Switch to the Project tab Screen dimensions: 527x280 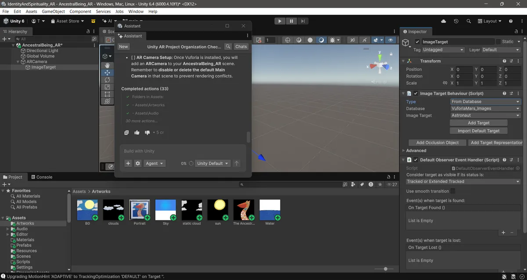12,177
